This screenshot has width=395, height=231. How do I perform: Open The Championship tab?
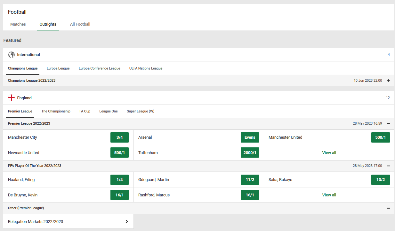click(56, 111)
